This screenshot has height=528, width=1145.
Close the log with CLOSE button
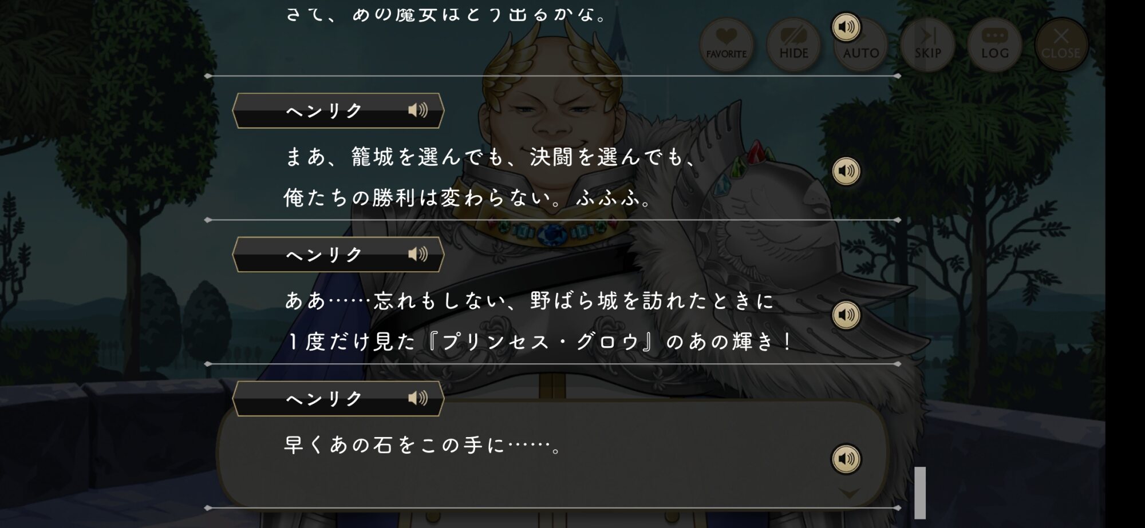(1061, 45)
